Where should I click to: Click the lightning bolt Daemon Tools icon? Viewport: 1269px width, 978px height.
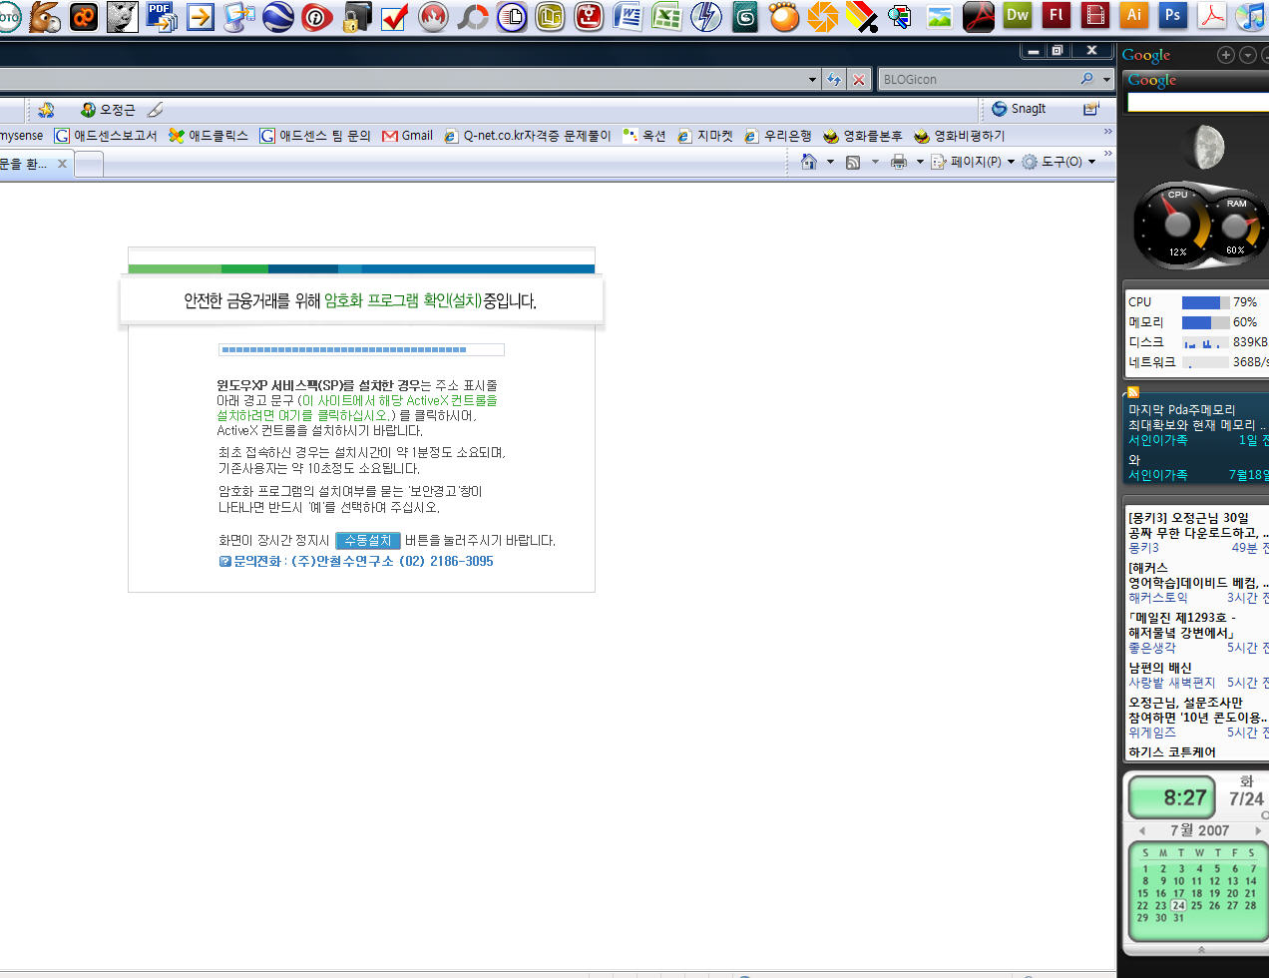click(x=706, y=16)
